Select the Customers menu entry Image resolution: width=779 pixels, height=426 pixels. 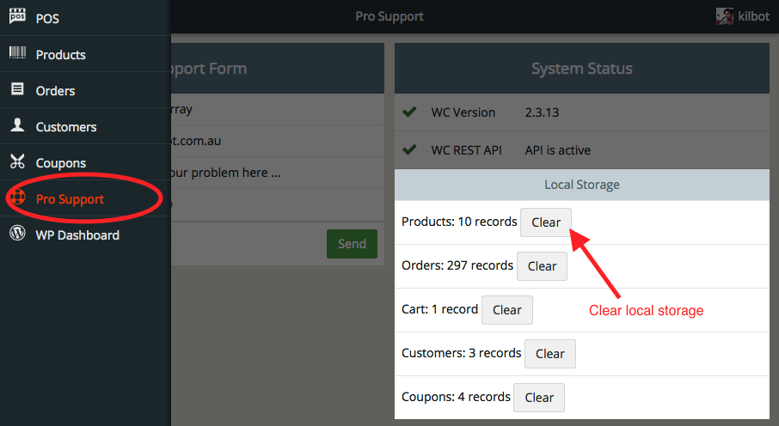click(65, 126)
